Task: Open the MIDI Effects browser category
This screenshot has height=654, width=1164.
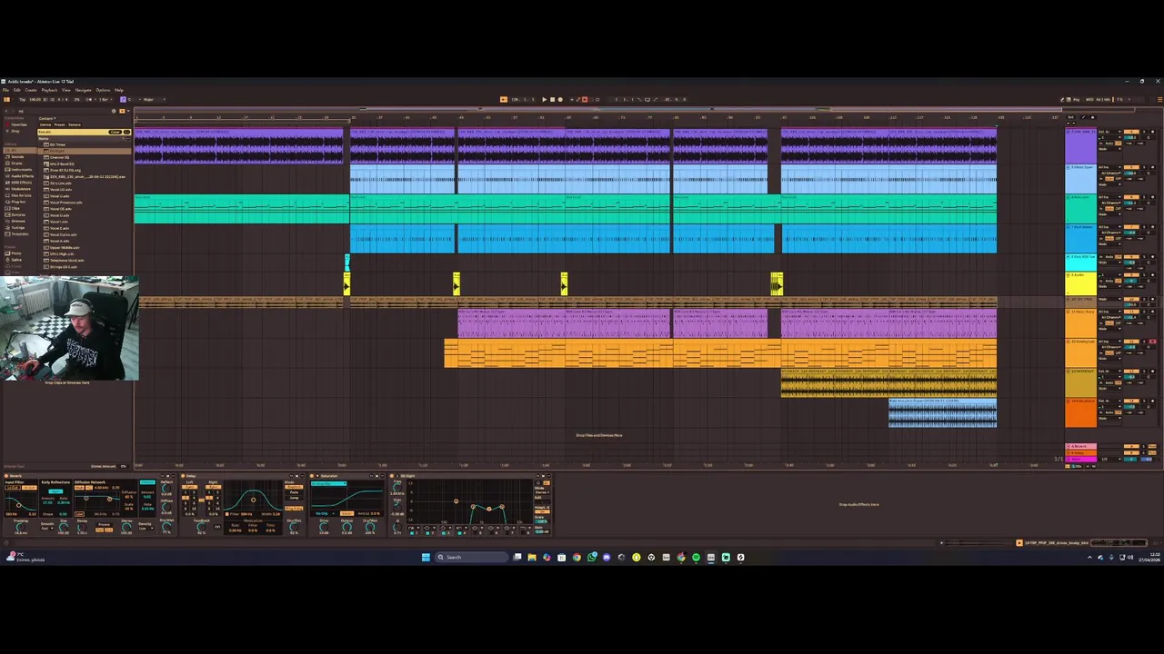Action: [19, 183]
